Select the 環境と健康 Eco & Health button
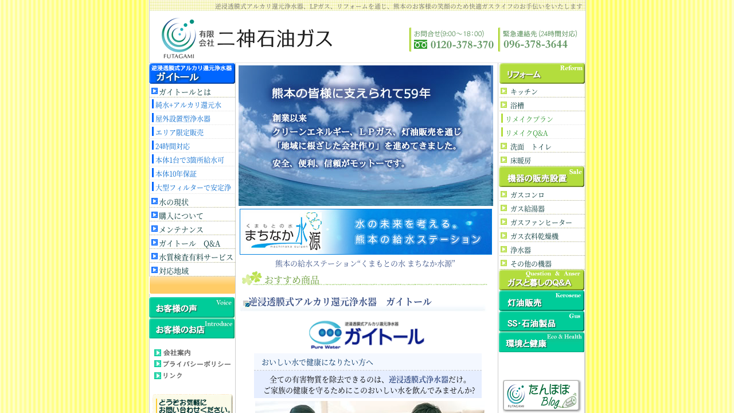The width and height of the screenshot is (734, 413). (541, 342)
